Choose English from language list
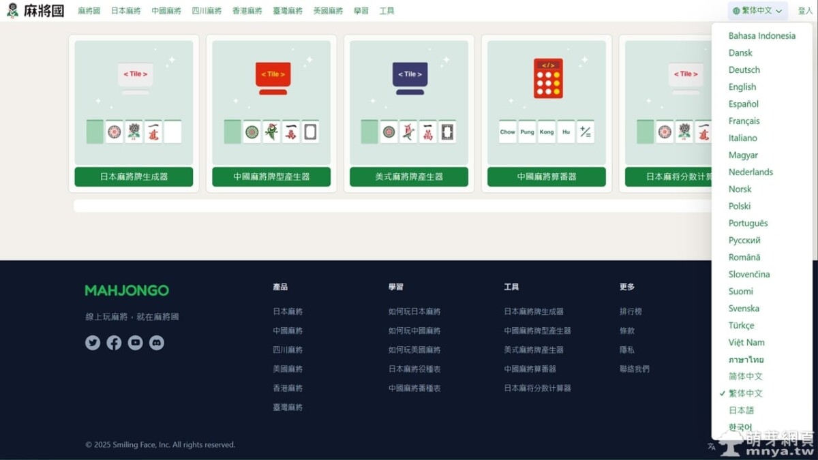 [x=742, y=87]
